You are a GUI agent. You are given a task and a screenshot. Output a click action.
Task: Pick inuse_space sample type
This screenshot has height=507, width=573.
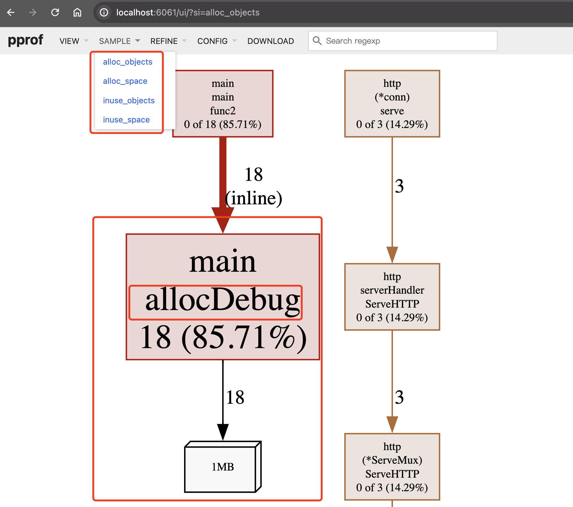[x=126, y=120]
